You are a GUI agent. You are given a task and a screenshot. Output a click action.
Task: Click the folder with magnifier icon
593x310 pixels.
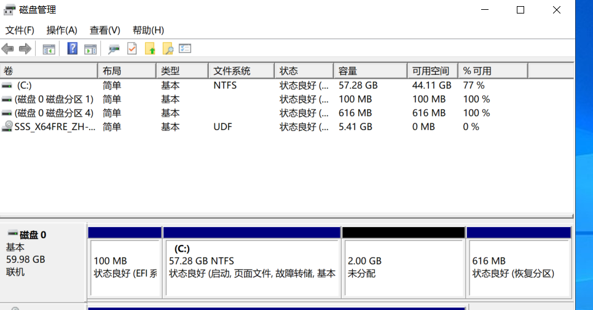pyautogui.click(x=167, y=49)
